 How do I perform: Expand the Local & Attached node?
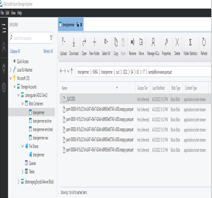point(11,70)
